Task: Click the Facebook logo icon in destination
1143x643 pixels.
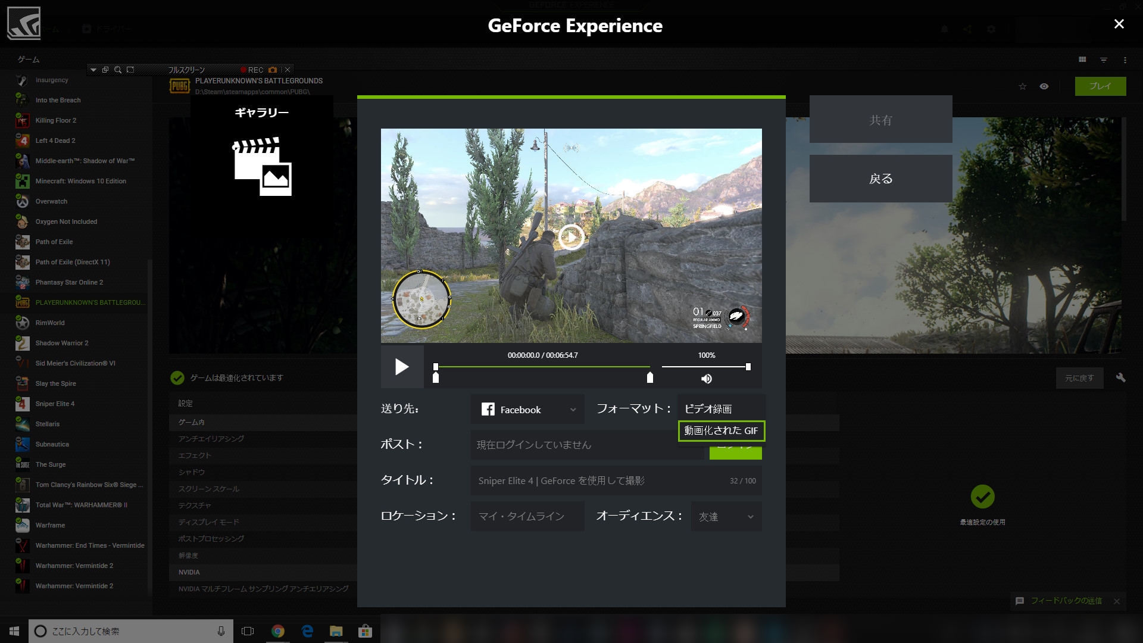Action: (x=488, y=410)
